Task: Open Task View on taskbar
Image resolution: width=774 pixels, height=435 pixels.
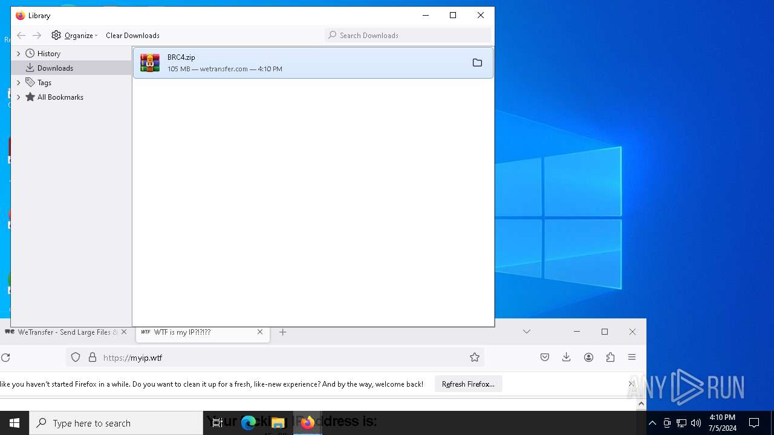Action: 218,423
